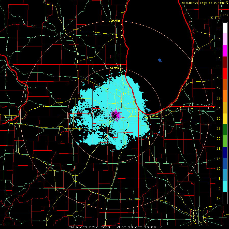The height and width of the screenshot is (229, 229).
Task: Click the '2' legend value label
Action: [220, 189]
